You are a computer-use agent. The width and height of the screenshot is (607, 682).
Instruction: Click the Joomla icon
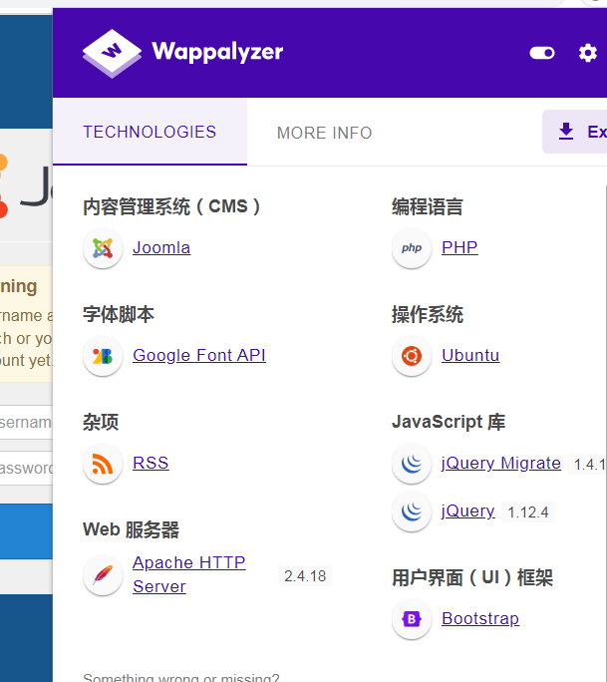click(x=103, y=248)
